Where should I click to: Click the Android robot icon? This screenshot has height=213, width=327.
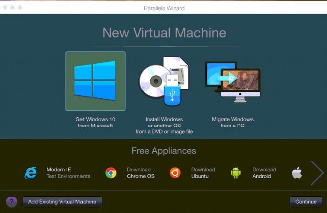coord(235,173)
